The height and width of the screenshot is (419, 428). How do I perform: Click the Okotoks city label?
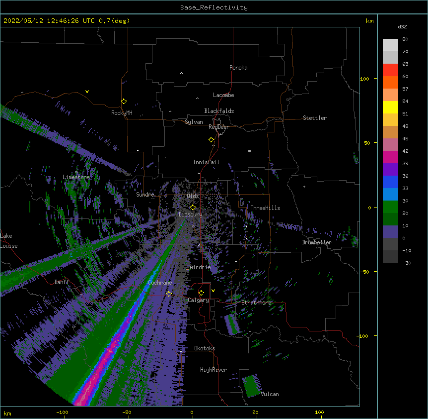(x=205, y=348)
